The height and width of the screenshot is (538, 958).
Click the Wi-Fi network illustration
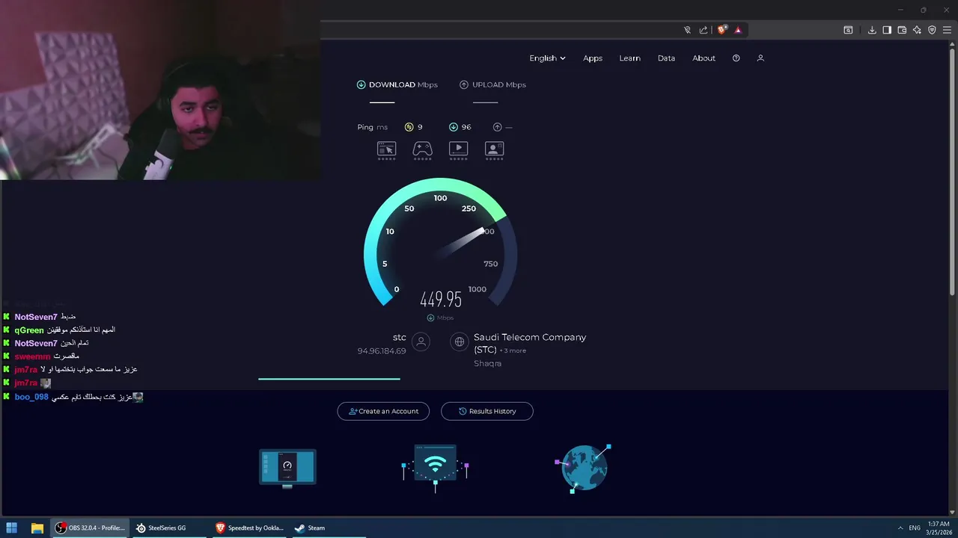click(435, 469)
